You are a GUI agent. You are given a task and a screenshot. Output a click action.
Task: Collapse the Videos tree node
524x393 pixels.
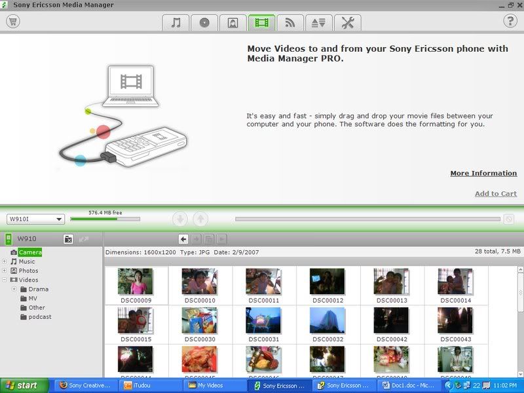[x=5, y=280]
